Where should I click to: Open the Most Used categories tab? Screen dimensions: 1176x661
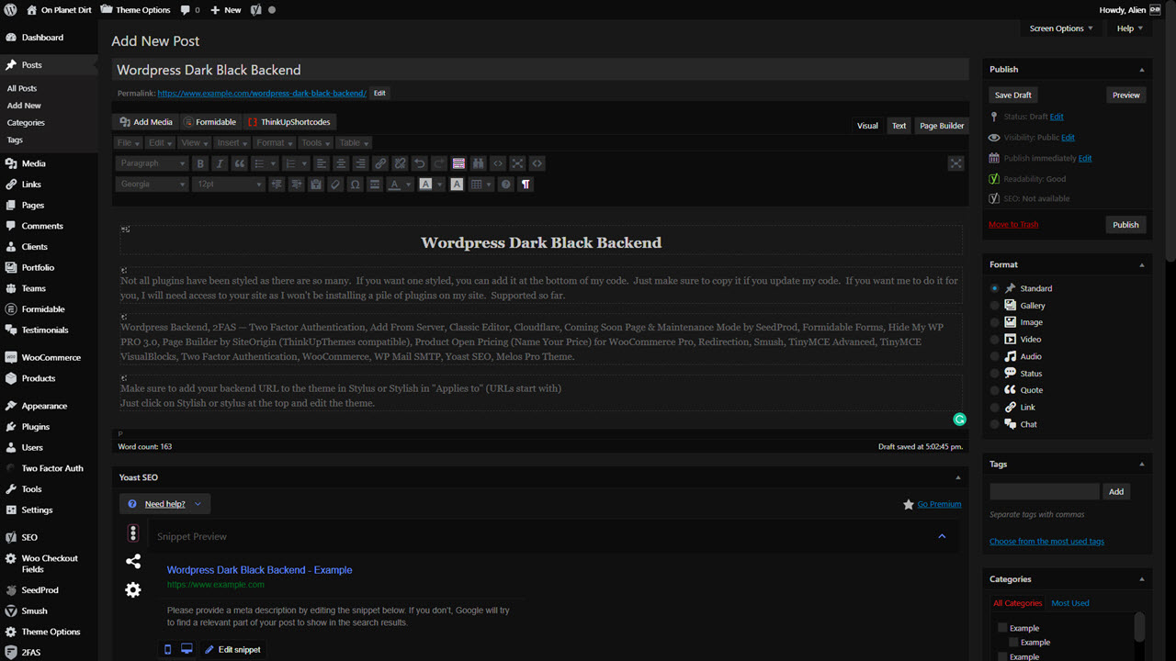[1070, 603]
